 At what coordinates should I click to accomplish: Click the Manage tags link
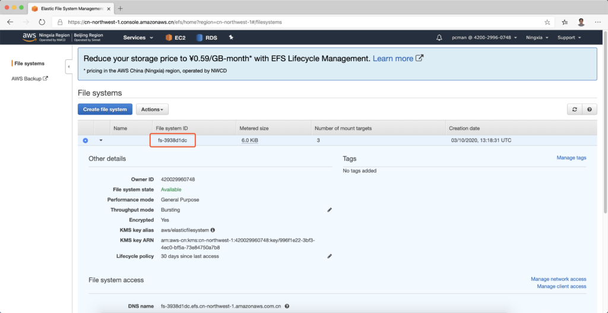point(571,158)
